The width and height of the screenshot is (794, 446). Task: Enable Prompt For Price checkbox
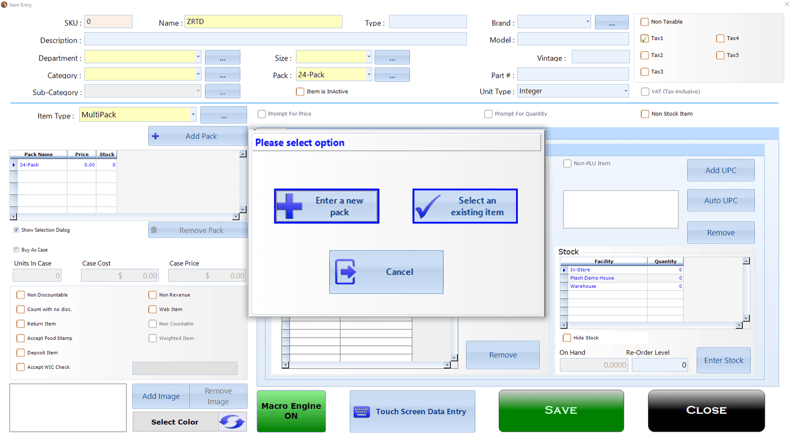[x=262, y=114]
